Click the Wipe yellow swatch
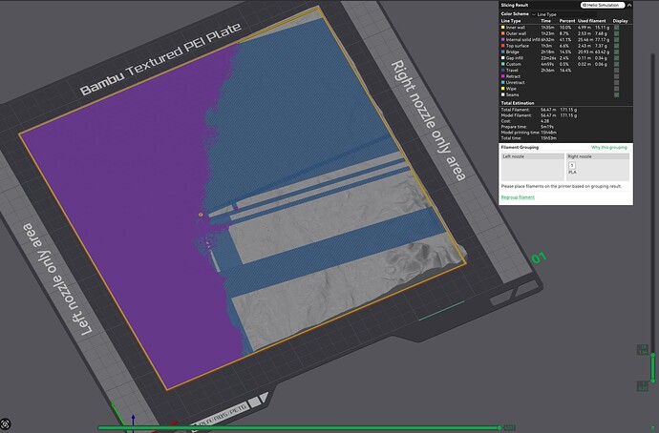Screen dimensions: 659x433 [502, 89]
